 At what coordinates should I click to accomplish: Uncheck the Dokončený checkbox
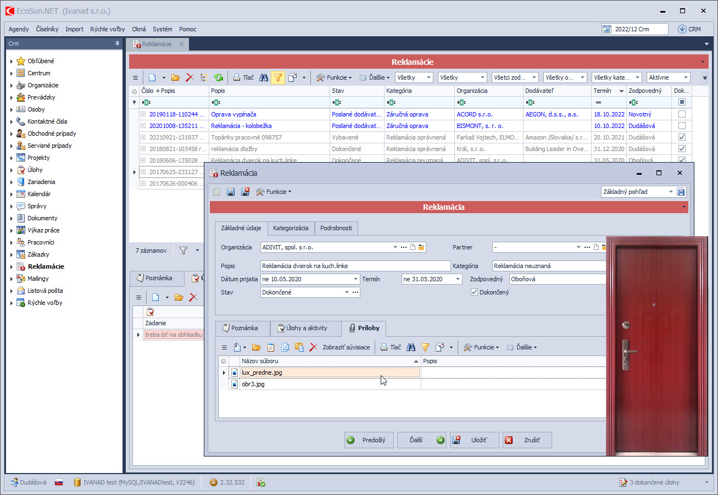coord(475,292)
